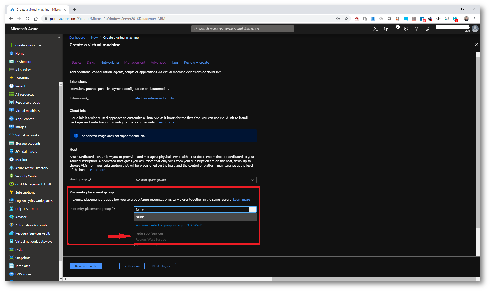Click the feedback smiley icon
Image resolution: width=491 pixels, height=292 pixels.
pos(427,29)
